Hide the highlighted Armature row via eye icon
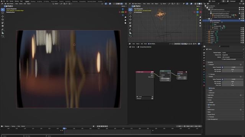 pos(241,21)
